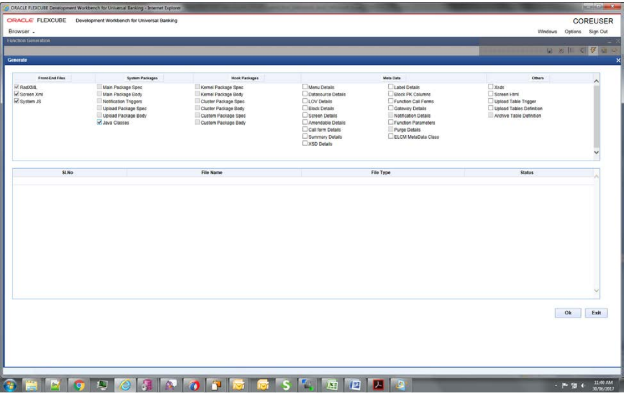Click the taskbar clock showing 11:40 AM
Screen dimensions: 625x393
pos(603,386)
